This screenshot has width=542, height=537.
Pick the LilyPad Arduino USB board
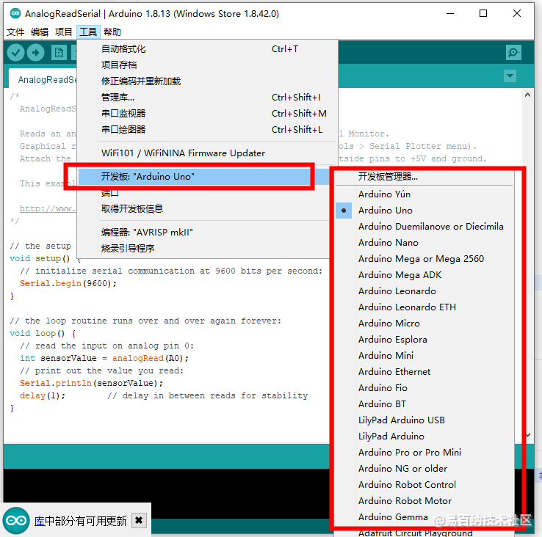click(x=424, y=420)
